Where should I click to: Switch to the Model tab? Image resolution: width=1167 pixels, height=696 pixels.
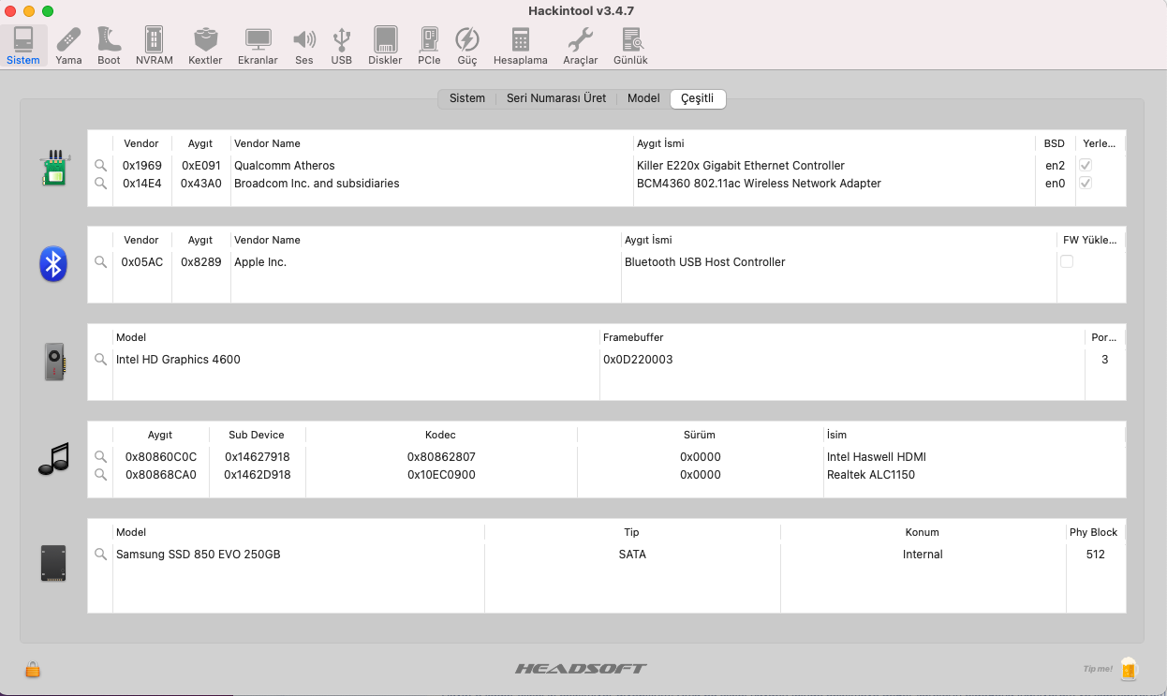(x=643, y=98)
